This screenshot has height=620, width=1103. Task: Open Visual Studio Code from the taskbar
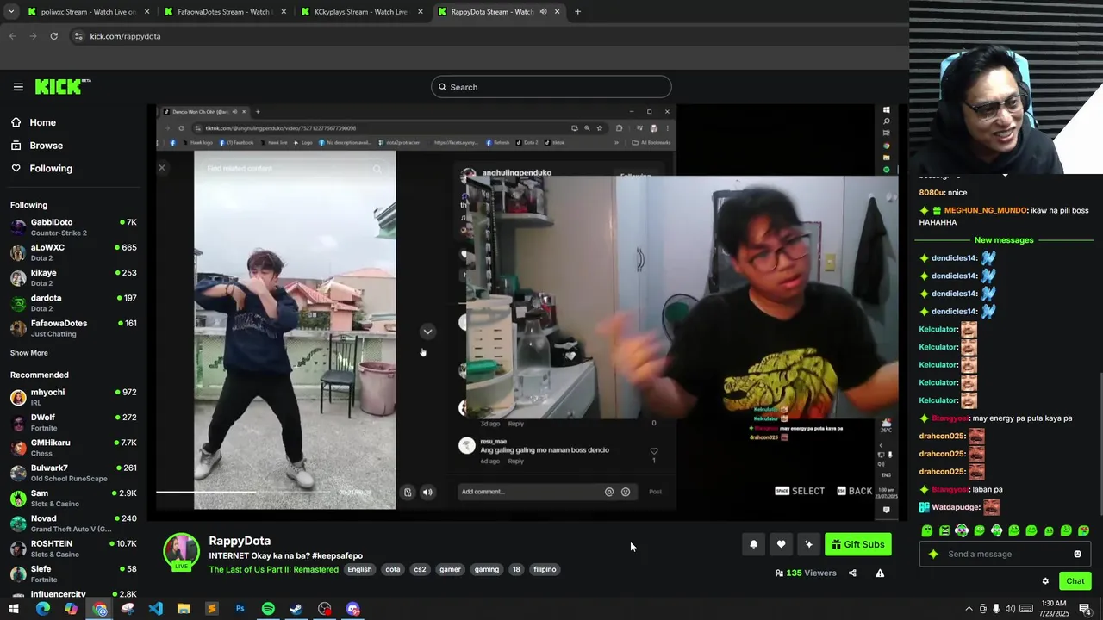click(x=155, y=609)
